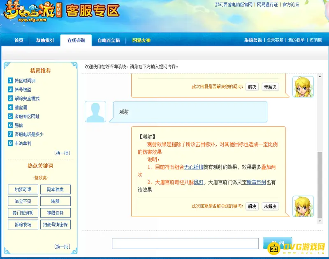Click the number 4 badge icon

pos(10,107)
